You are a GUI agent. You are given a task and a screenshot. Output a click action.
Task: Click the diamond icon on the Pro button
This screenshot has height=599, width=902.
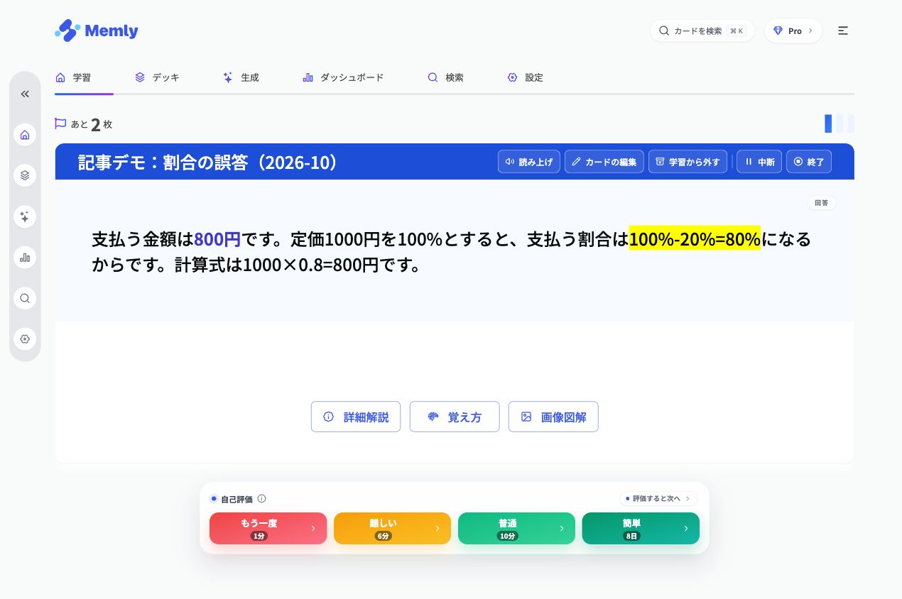(x=778, y=31)
